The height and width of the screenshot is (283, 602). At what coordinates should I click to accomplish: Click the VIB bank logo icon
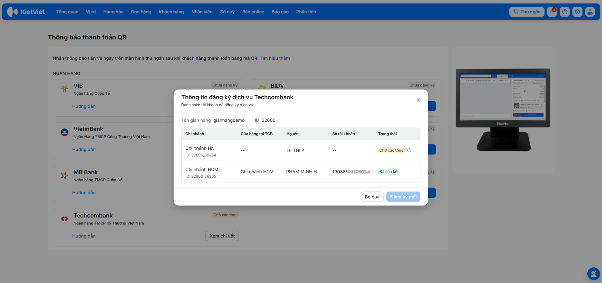[x=65, y=89]
